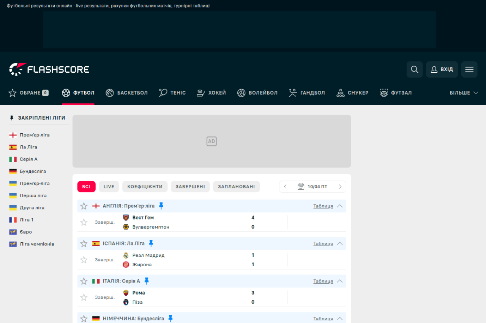Open the calendar date picker

pos(301,186)
